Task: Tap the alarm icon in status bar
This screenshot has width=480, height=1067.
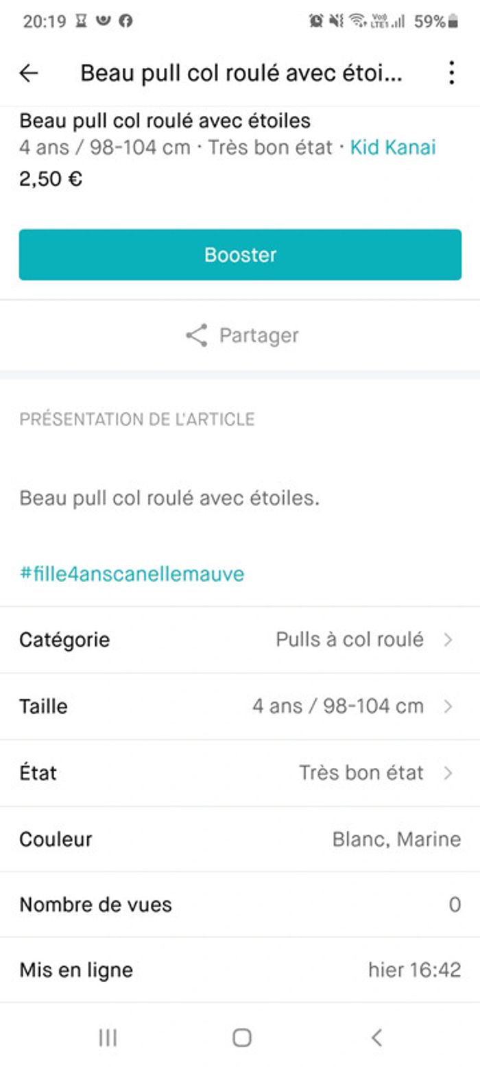Action: [316, 21]
